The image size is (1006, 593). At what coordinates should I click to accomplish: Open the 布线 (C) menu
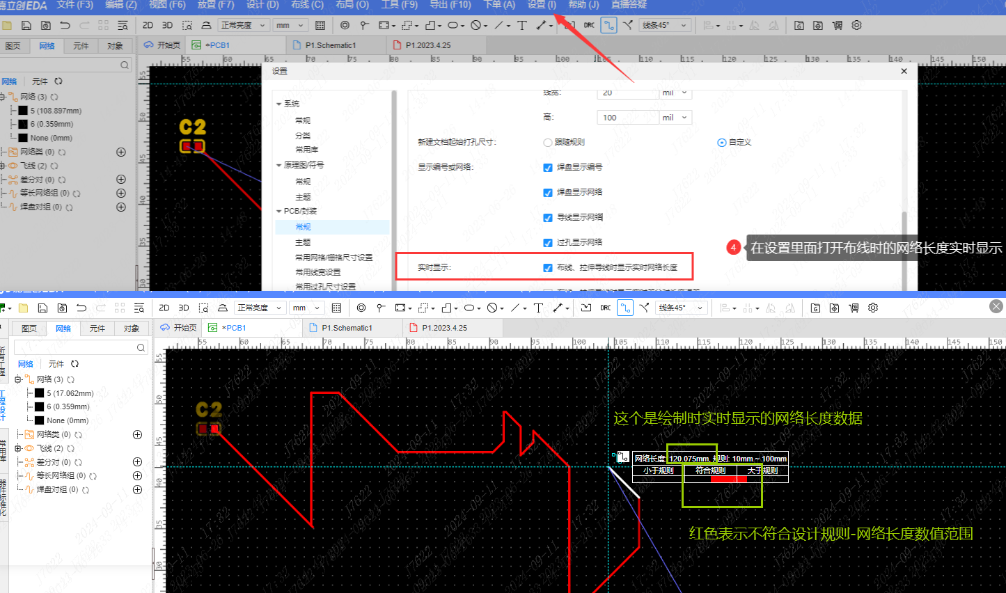pyautogui.click(x=307, y=5)
